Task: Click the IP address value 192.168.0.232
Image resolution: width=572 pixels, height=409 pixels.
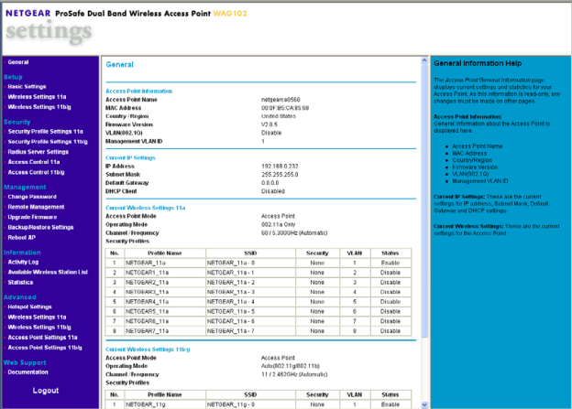Action: pyautogui.click(x=280, y=167)
